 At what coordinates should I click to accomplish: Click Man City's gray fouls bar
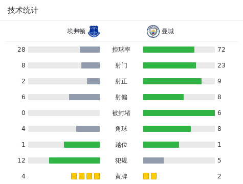pos(153,160)
